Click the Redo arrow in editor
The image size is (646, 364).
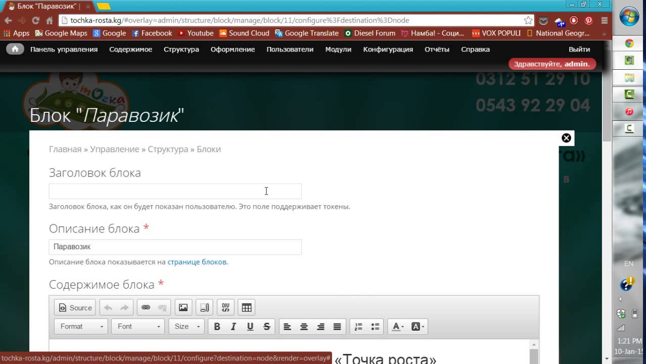coord(124,307)
